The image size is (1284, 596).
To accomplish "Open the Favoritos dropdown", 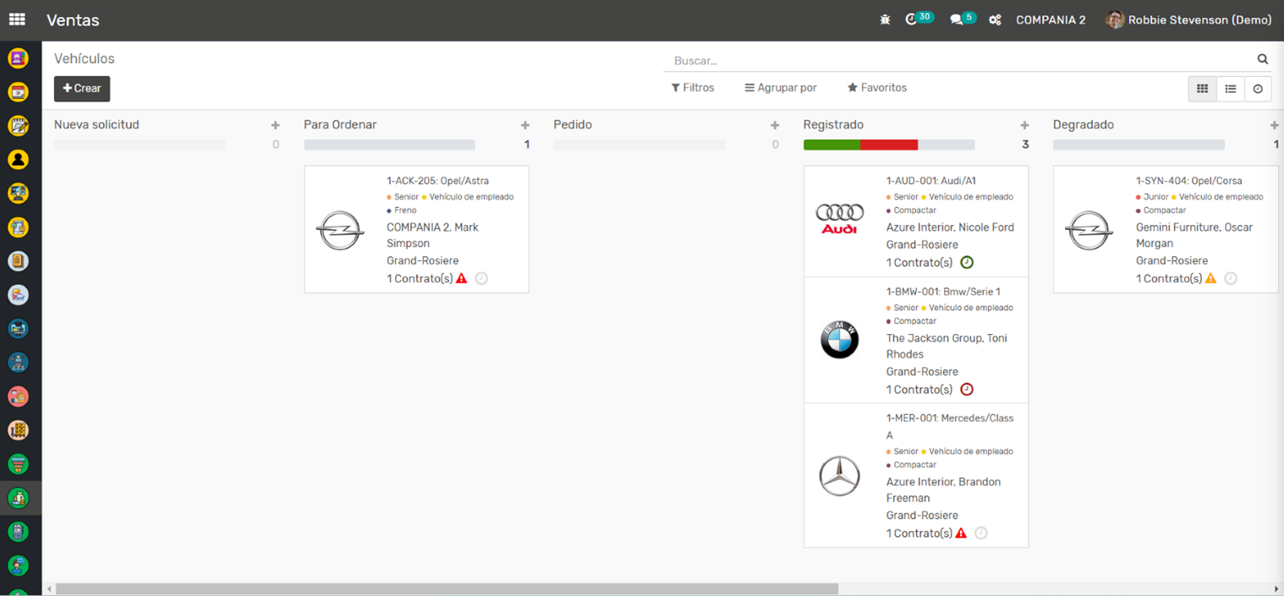I will (x=877, y=88).
